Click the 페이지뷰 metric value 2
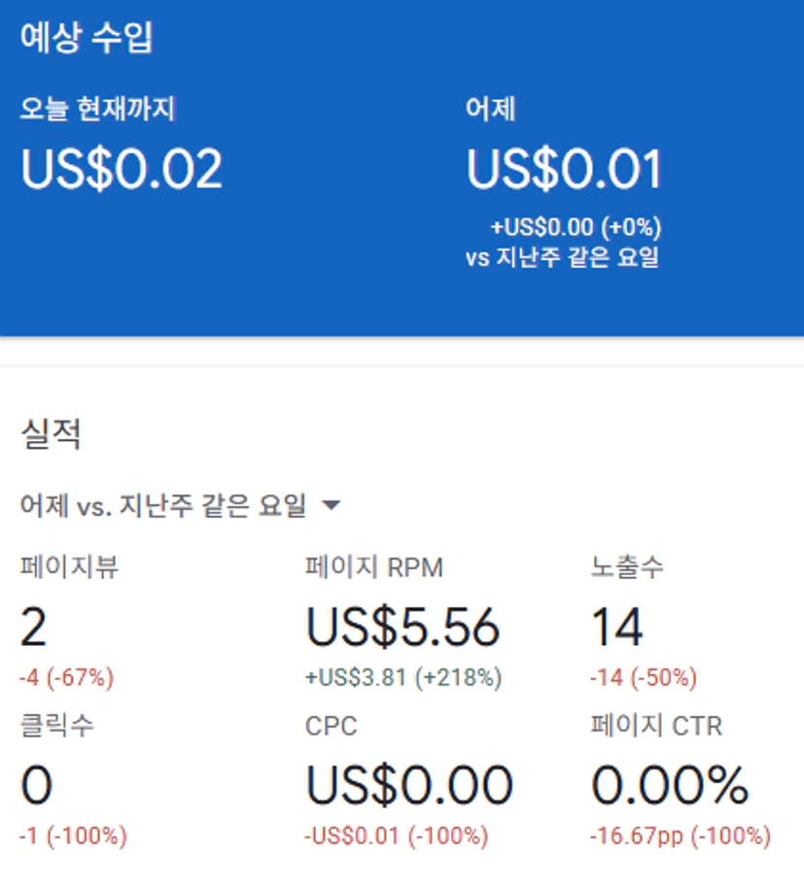The image size is (804, 885). [x=33, y=627]
